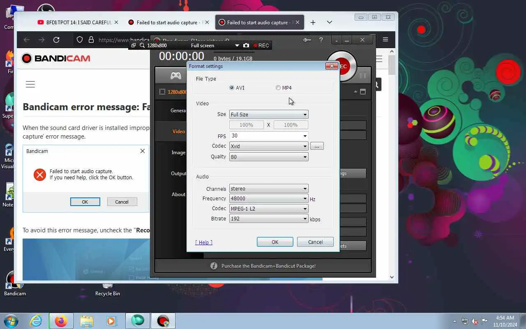Open the video Quality dropdown
Viewport: 526px width, 329px height.
pos(269,157)
